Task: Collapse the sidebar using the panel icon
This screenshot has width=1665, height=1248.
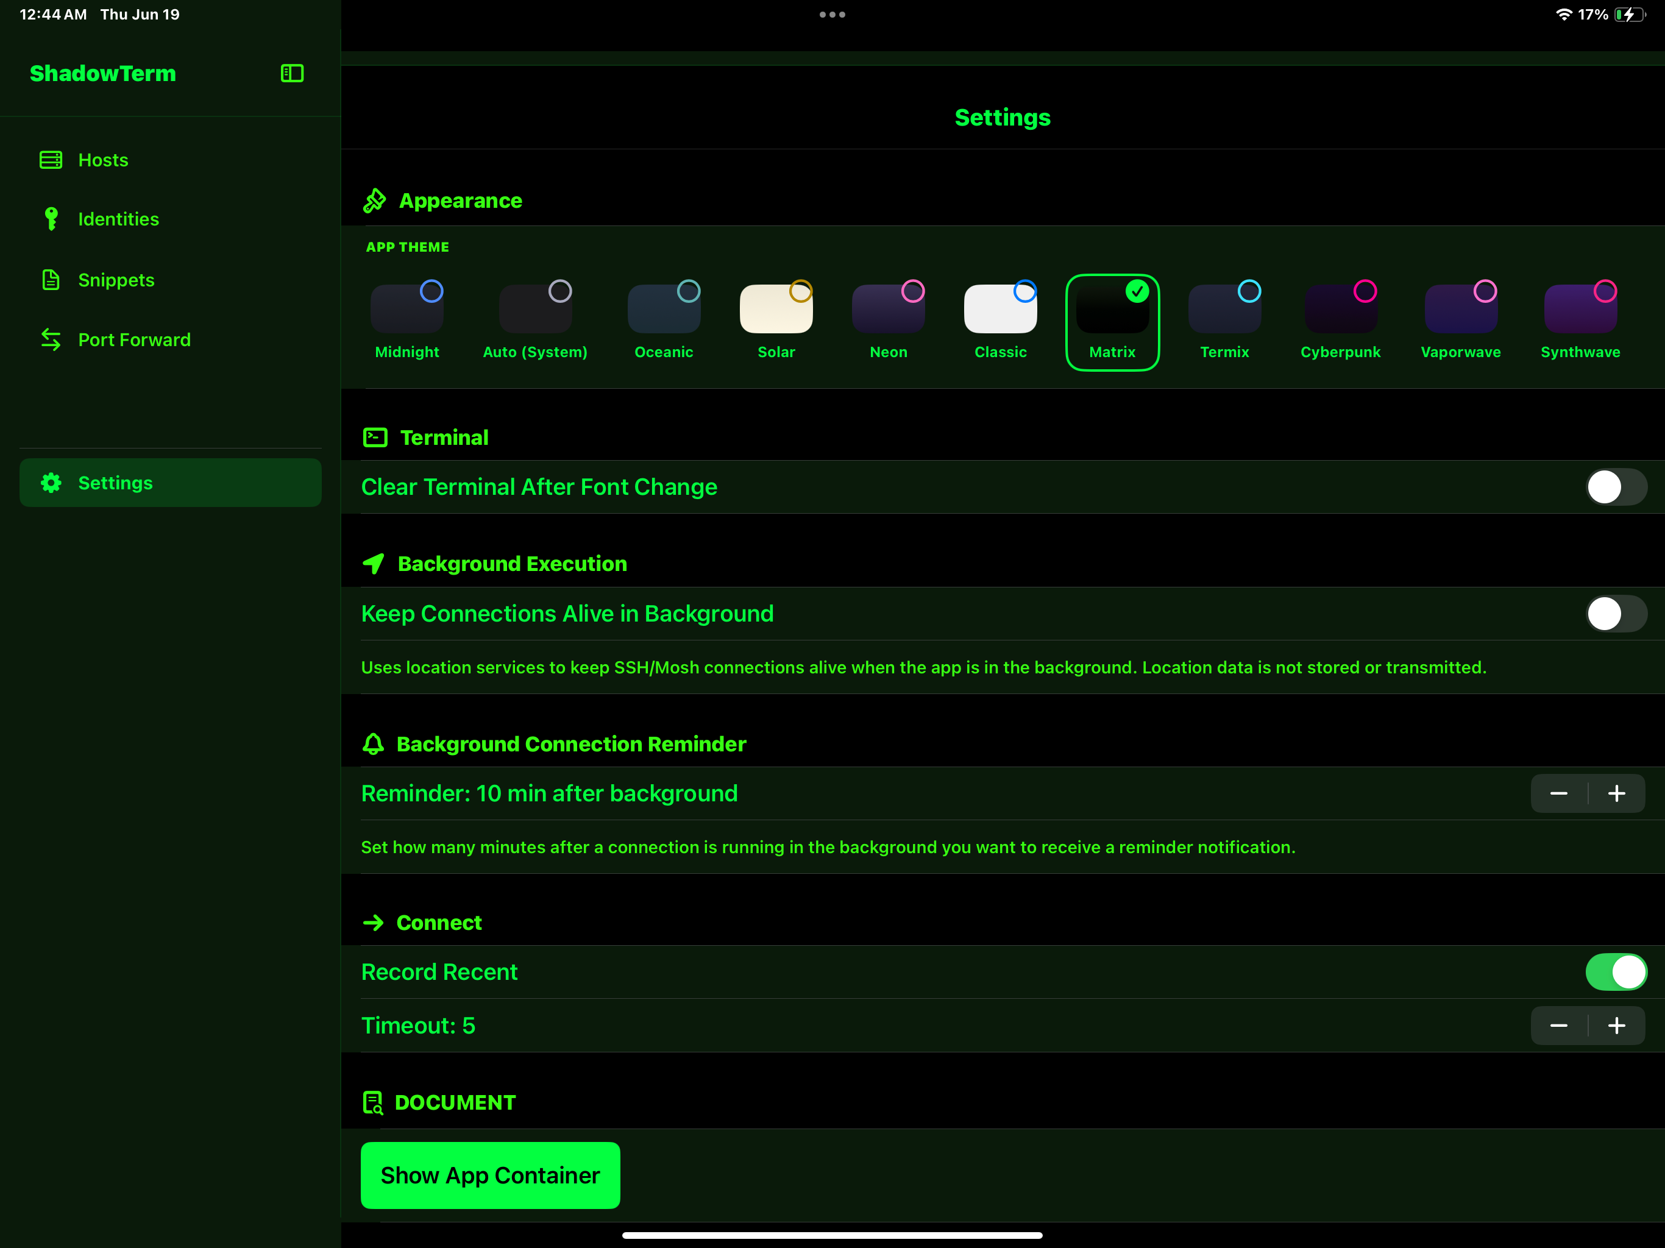Action: point(292,73)
